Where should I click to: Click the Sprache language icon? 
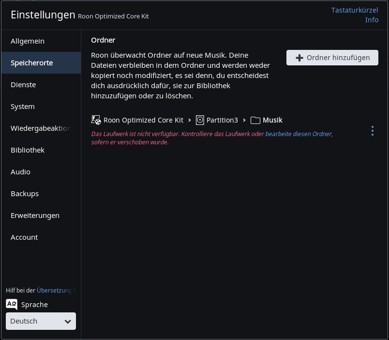coord(12,304)
